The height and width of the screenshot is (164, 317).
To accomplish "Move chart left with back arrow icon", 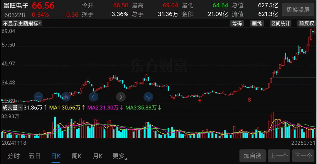I will tap(93, 97).
